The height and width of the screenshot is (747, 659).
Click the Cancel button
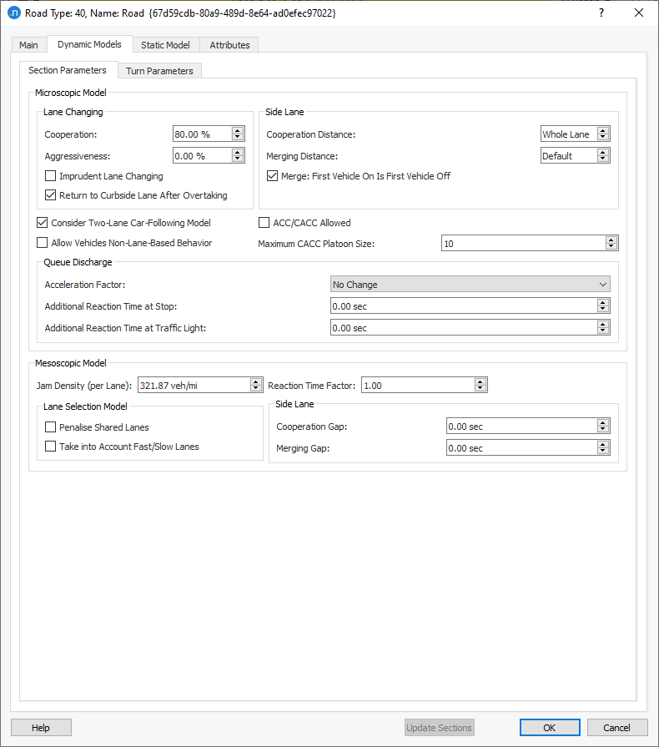pyautogui.click(x=617, y=728)
